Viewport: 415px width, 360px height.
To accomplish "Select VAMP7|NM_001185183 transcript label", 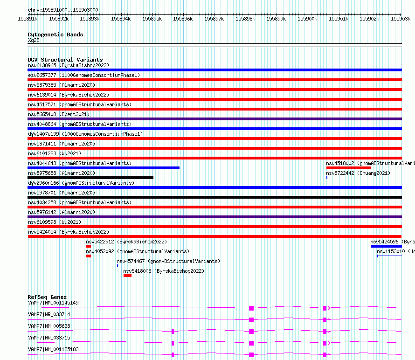I will click(53, 349).
